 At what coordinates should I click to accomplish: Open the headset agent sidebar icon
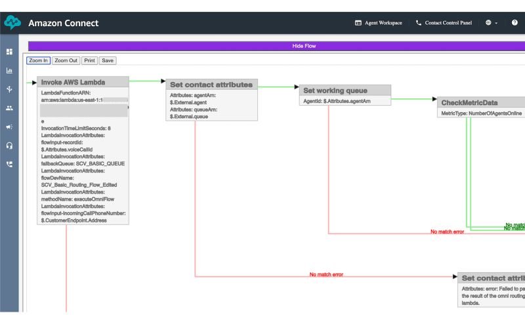tap(9, 146)
